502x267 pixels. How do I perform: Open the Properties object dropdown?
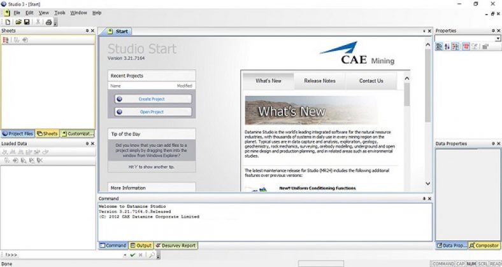click(x=498, y=39)
